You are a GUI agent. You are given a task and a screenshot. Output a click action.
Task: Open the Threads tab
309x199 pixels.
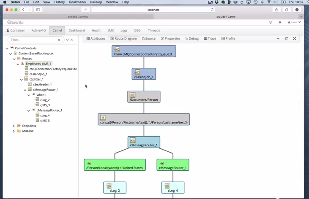coord(154,30)
